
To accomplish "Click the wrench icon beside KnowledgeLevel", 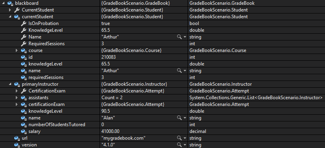I will (24, 30).
